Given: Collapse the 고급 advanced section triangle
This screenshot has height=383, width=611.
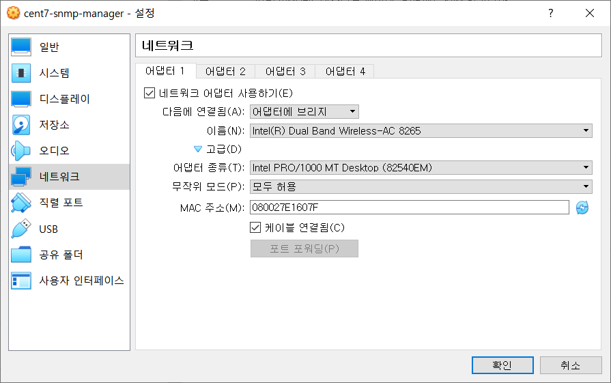Looking at the screenshot, I should [198, 150].
